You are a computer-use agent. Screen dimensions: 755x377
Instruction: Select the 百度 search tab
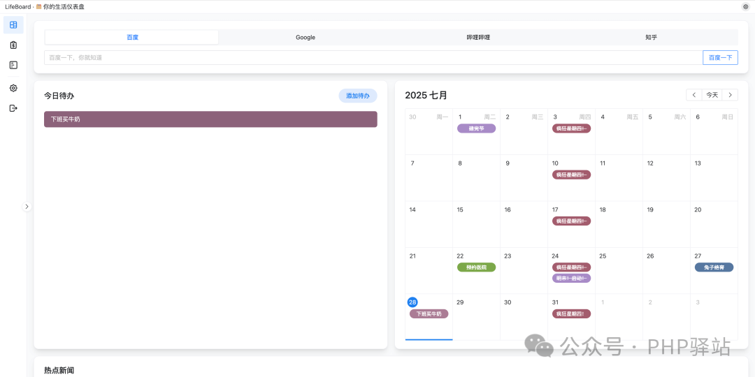coord(132,38)
